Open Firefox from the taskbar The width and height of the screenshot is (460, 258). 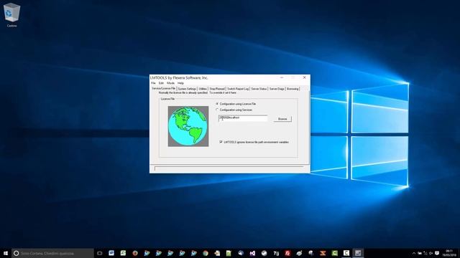[135, 253]
